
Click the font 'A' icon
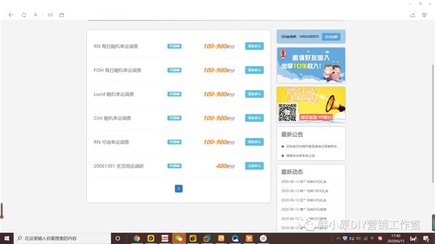(x=35, y=15)
